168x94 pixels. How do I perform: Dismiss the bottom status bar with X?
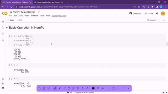[166, 92]
